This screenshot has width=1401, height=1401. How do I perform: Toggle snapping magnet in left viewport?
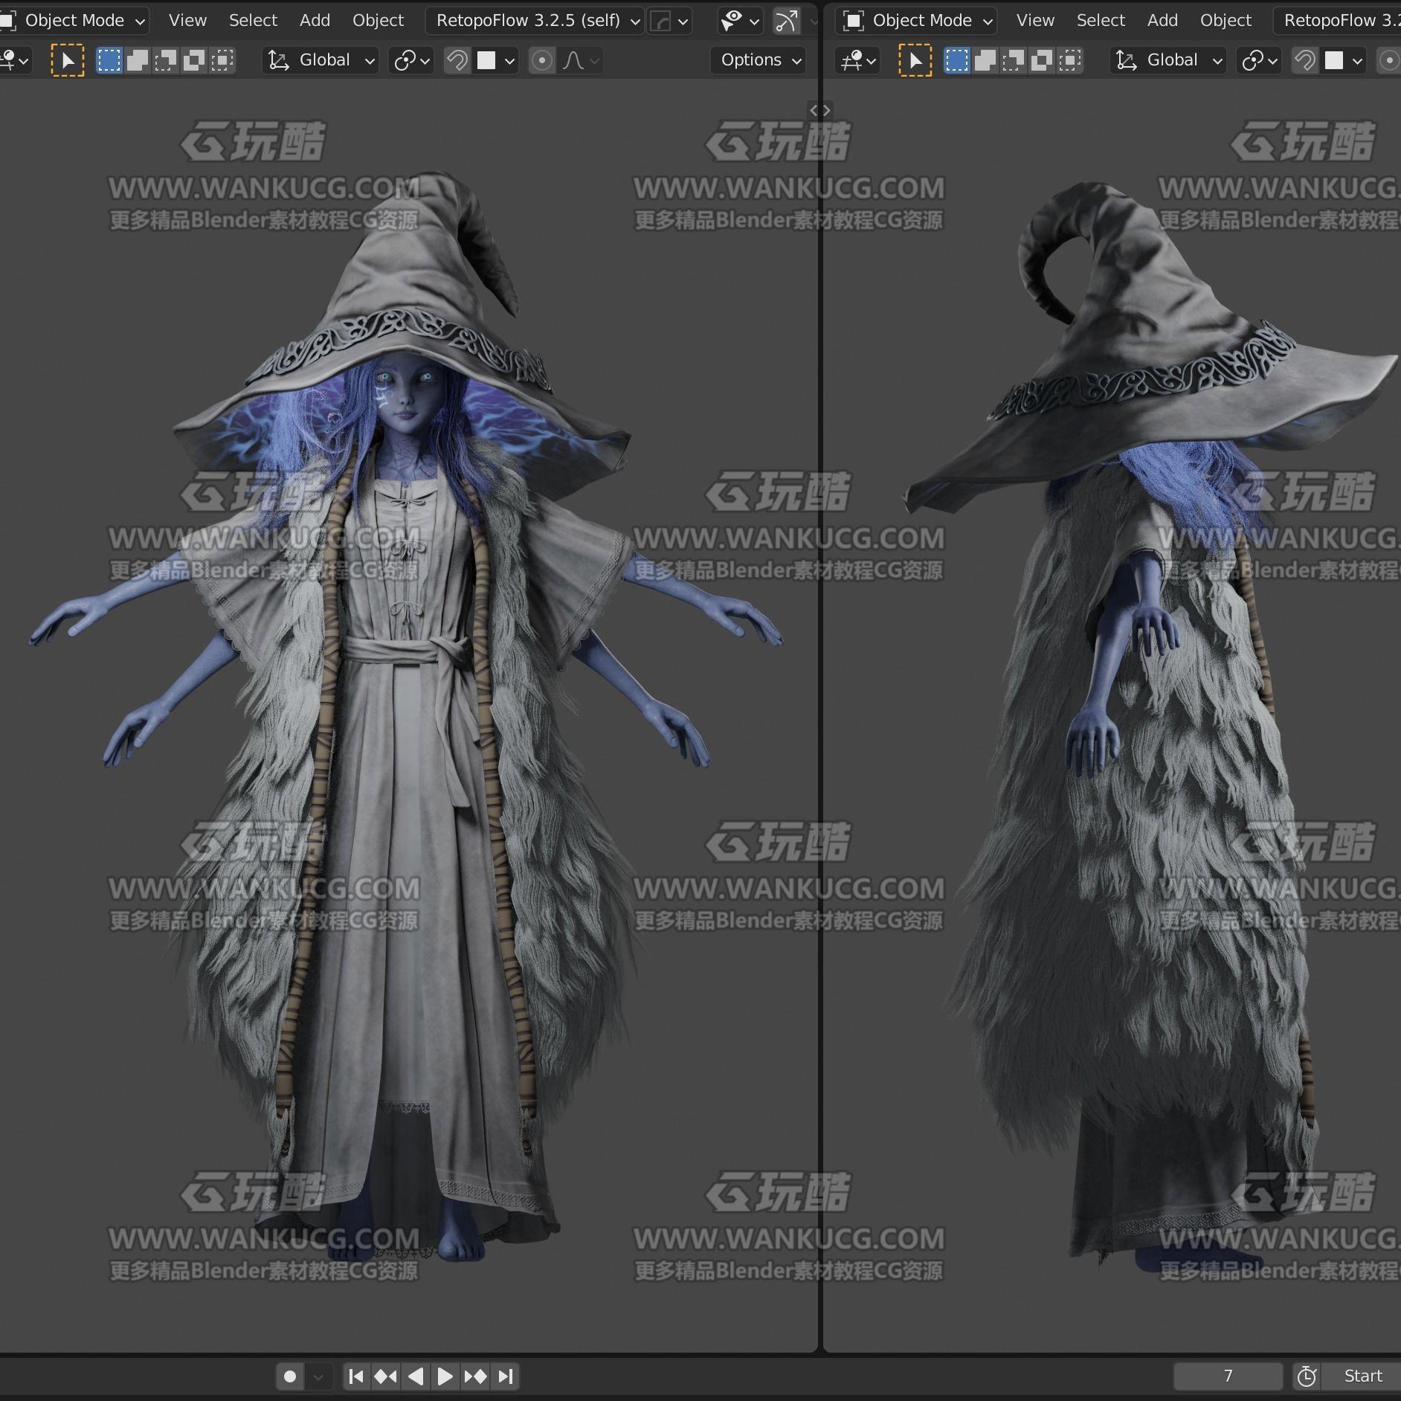[x=457, y=60]
